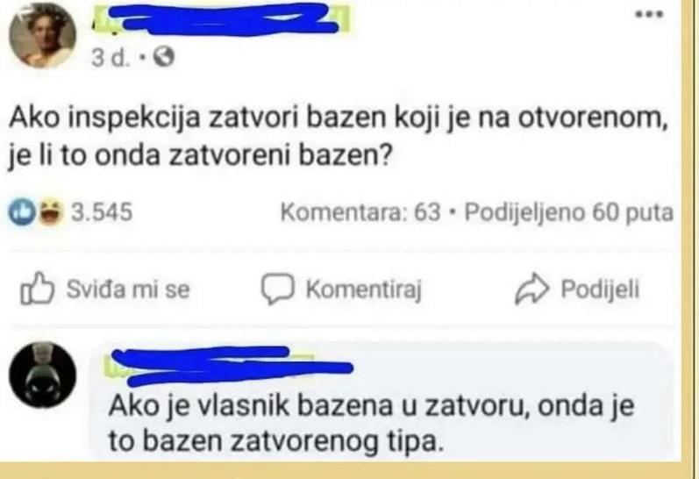Open the post author's profile picture
Viewport: 699px width, 479px height.
(x=43, y=35)
